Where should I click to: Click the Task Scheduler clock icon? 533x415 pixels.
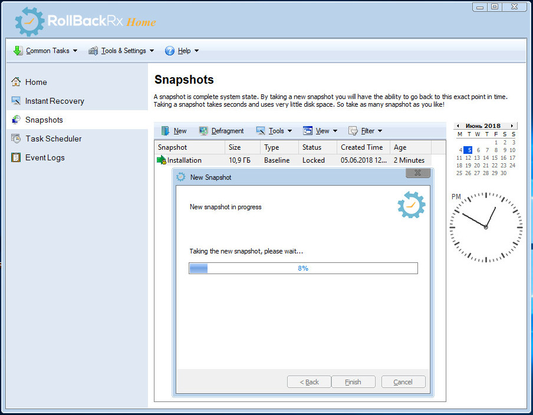pyautogui.click(x=16, y=139)
